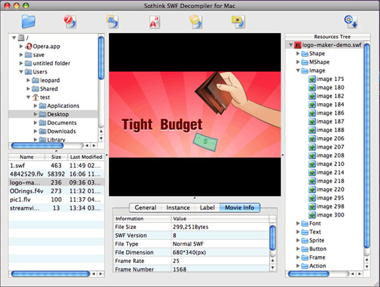This screenshot has height=287, width=380.
Task: Expand the Button resource folder
Action: click(x=298, y=249)
